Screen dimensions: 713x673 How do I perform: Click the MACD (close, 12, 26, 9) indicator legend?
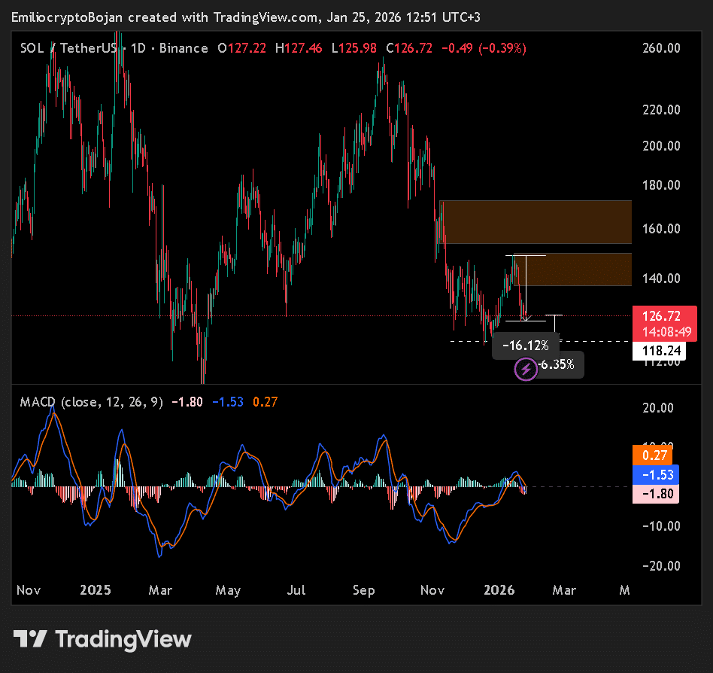pyautogui.click(x=92, y=402)
